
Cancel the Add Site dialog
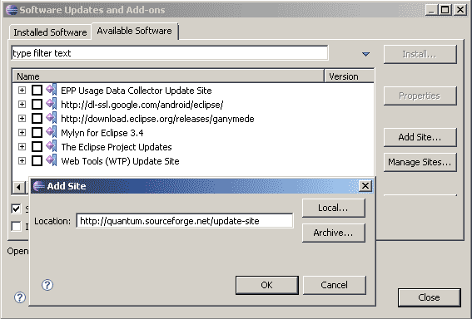335,285
